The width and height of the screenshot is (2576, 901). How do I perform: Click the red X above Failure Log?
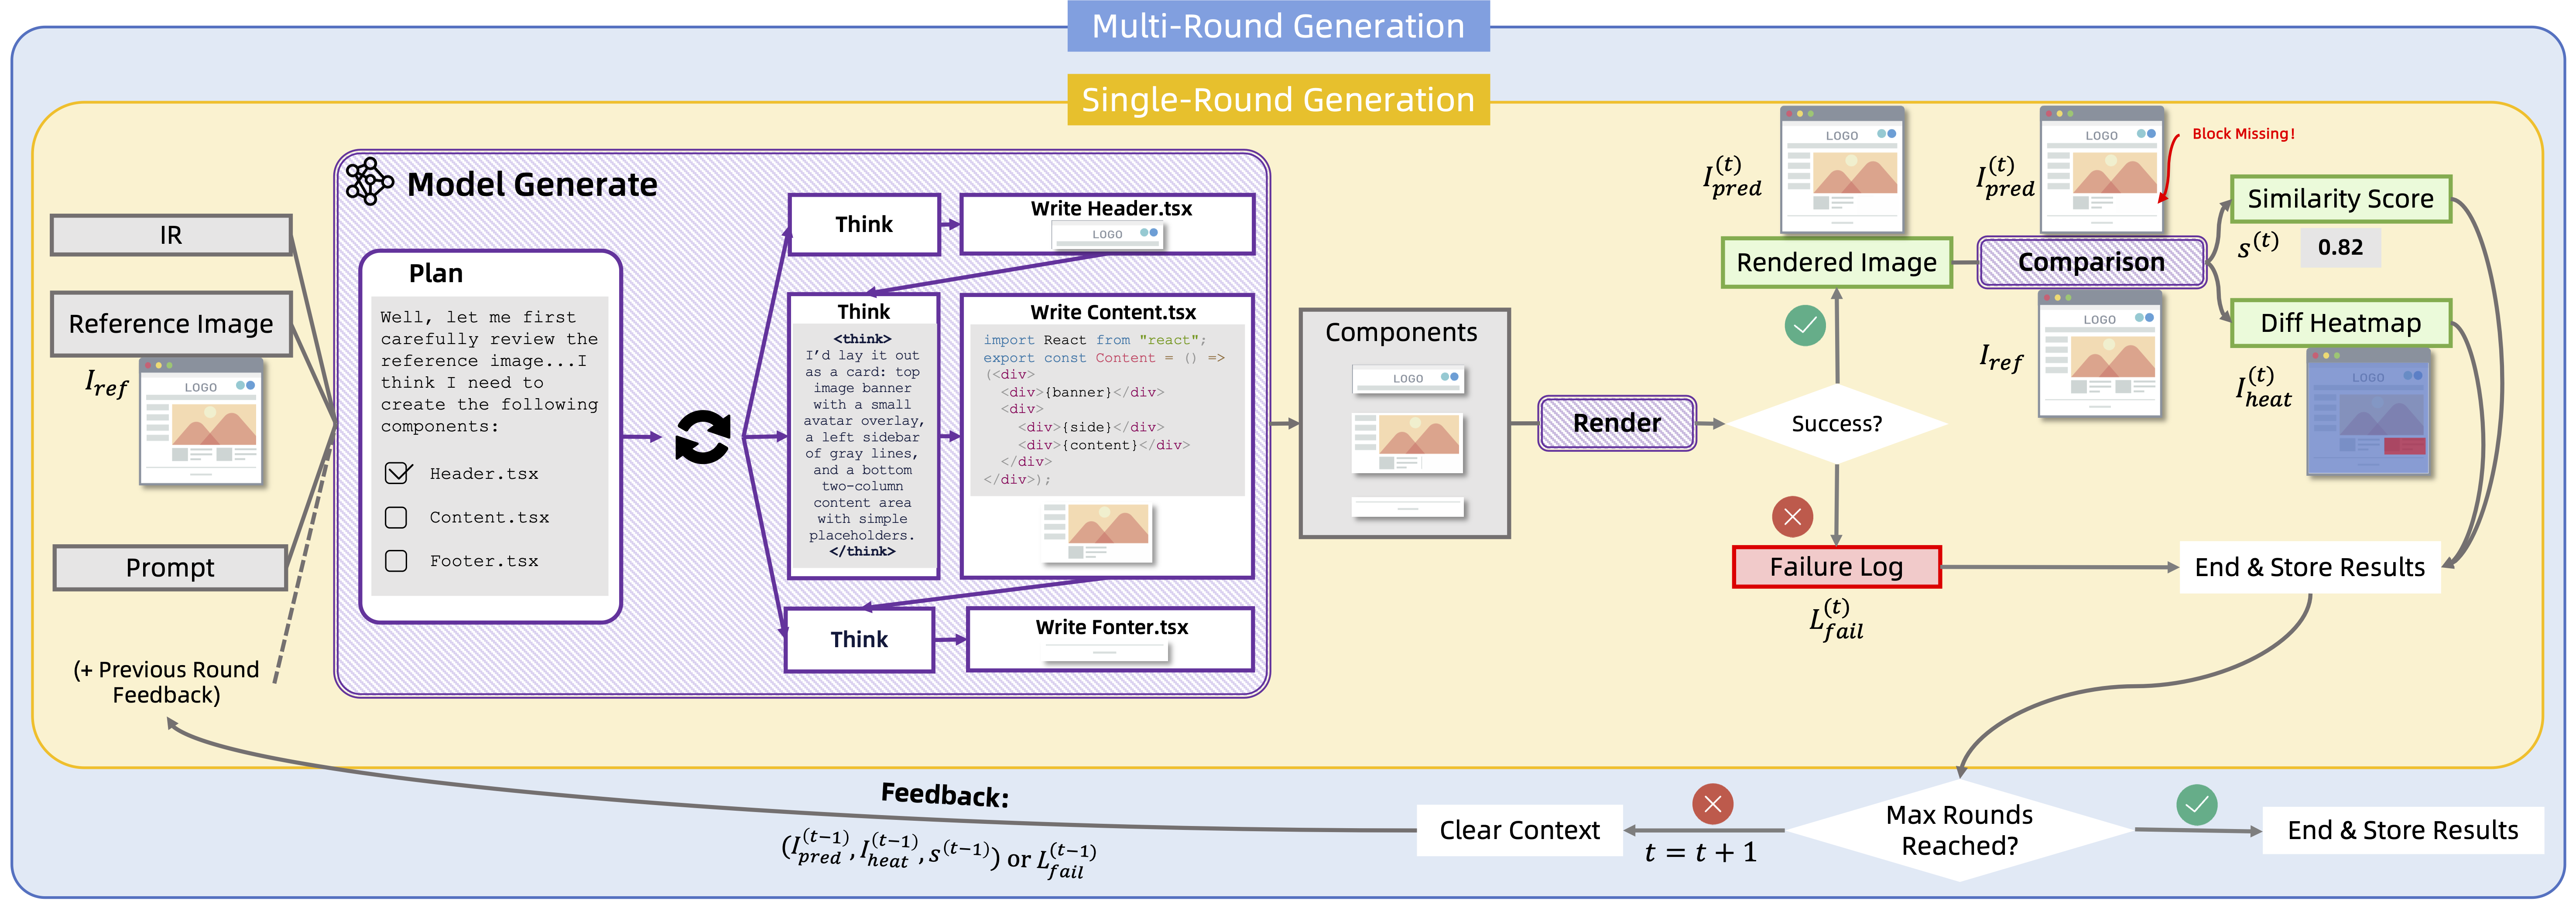tap(1792, 516)
